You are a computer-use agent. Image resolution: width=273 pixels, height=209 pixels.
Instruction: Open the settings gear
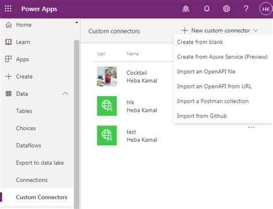coord(226,9)
